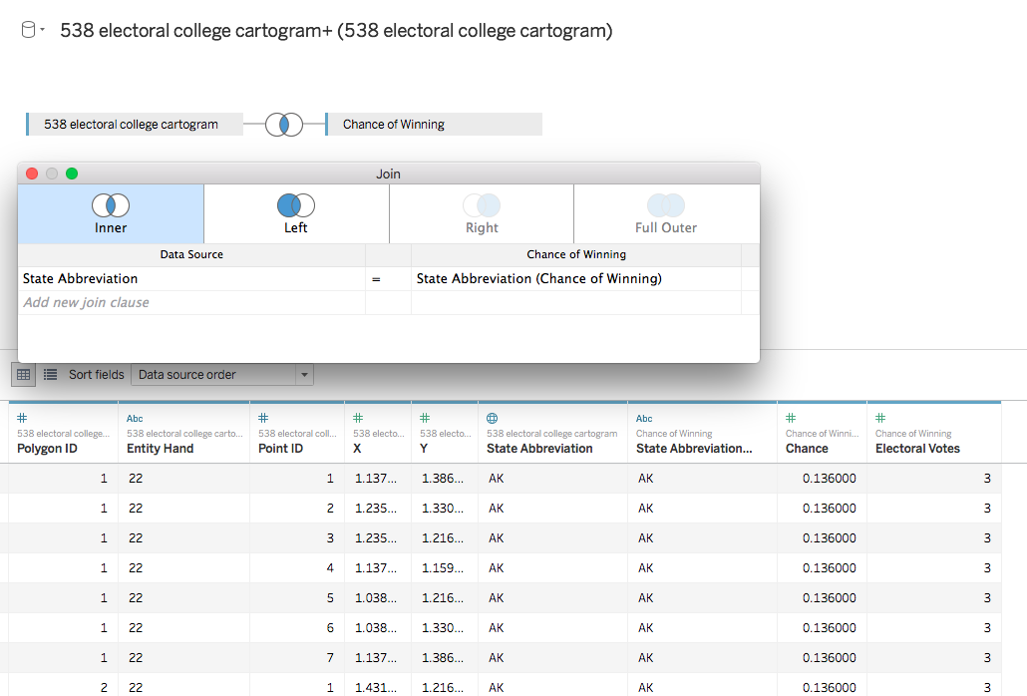Screen dimensions: 1027x696
Task: Open the Sort fields dropdown
Action: click(x=222, y=375)
